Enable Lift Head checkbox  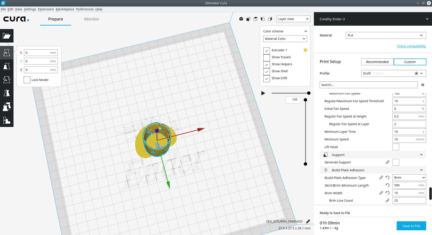(x=396, y=147)
